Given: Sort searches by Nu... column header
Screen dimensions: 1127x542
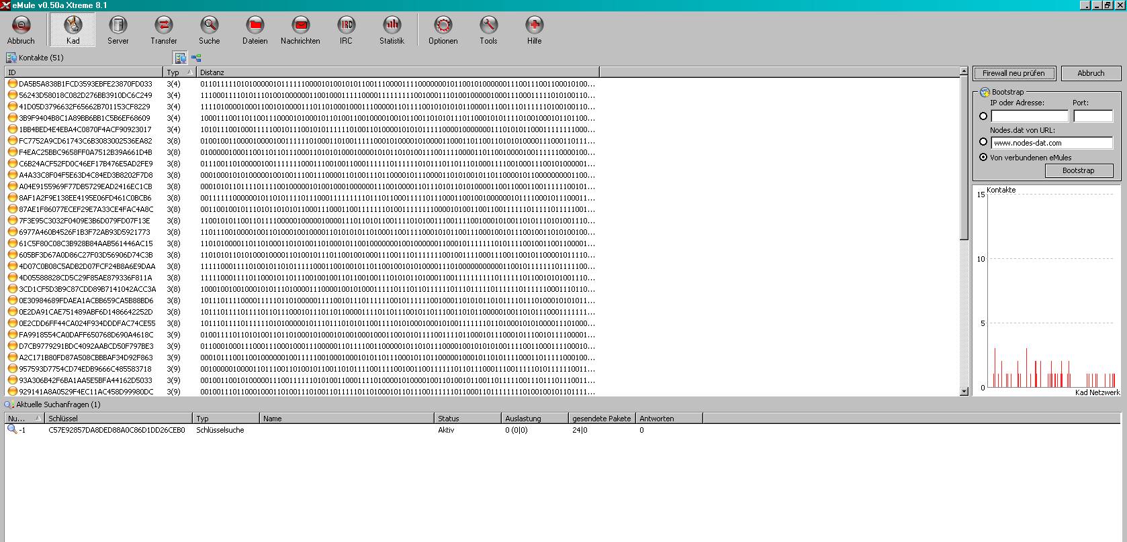Looking at the screenshot, I should pyautogui.click(x=25, y=418).
